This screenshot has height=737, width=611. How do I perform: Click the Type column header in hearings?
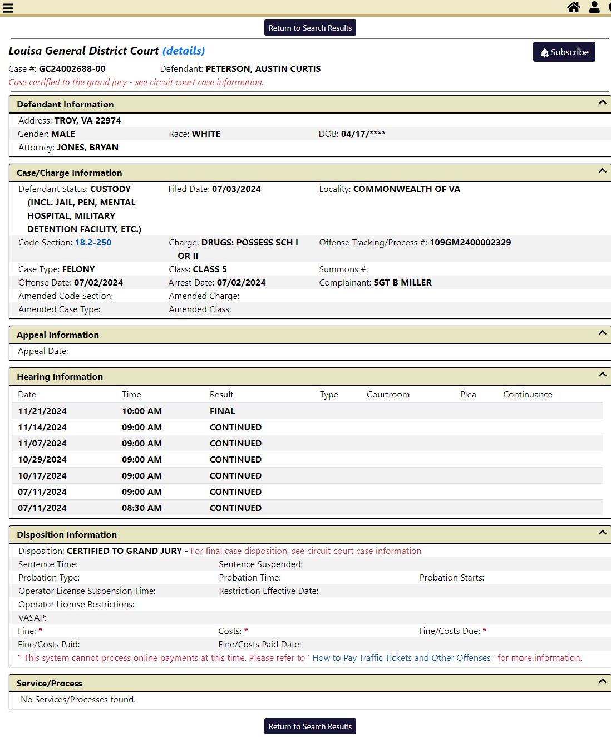click(329, 395)
